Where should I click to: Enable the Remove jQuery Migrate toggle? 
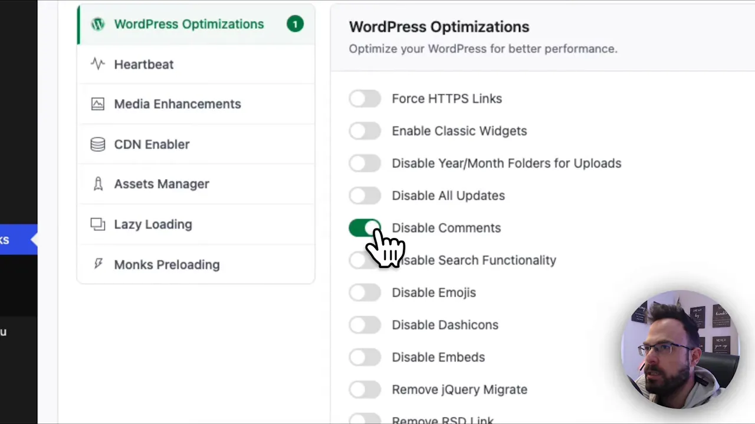365,389
